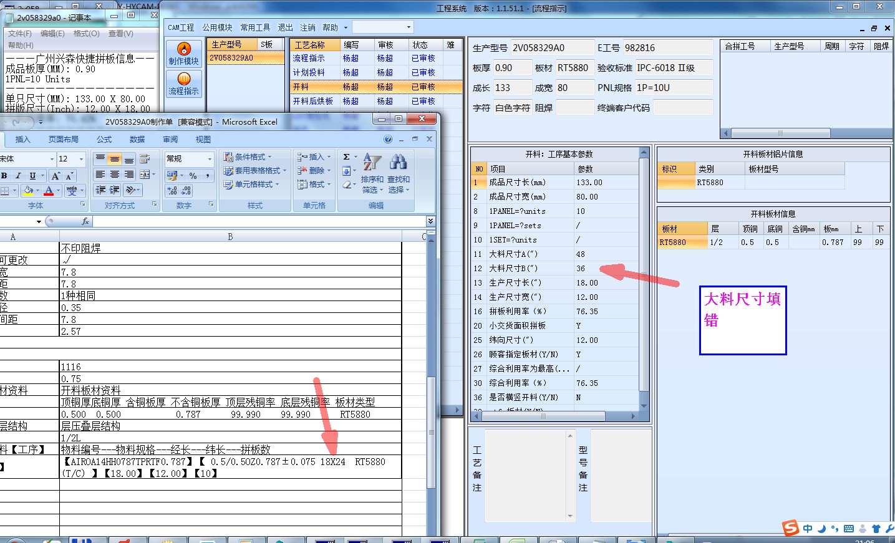
Task: Open 公用模块 menu in CAM window
Action: [217, 27]
